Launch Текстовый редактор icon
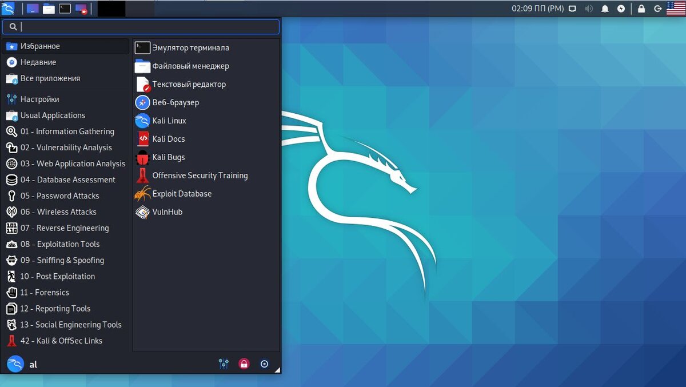The width and height of the screenshot is (686, 387). click(x=142, y=85)
